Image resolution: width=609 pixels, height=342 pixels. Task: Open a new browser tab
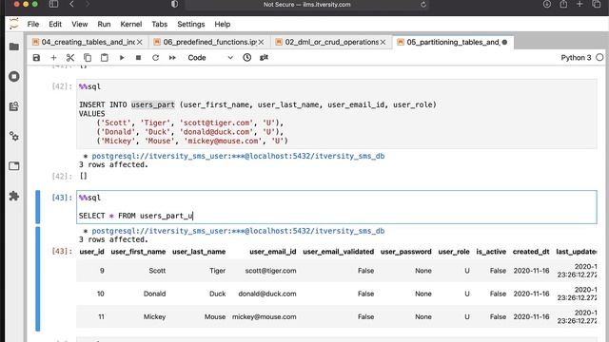click(x=580, y=4)
